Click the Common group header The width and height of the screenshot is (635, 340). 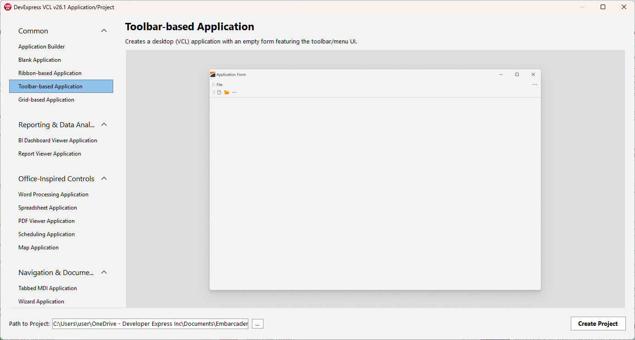click(x=61, y=31)
